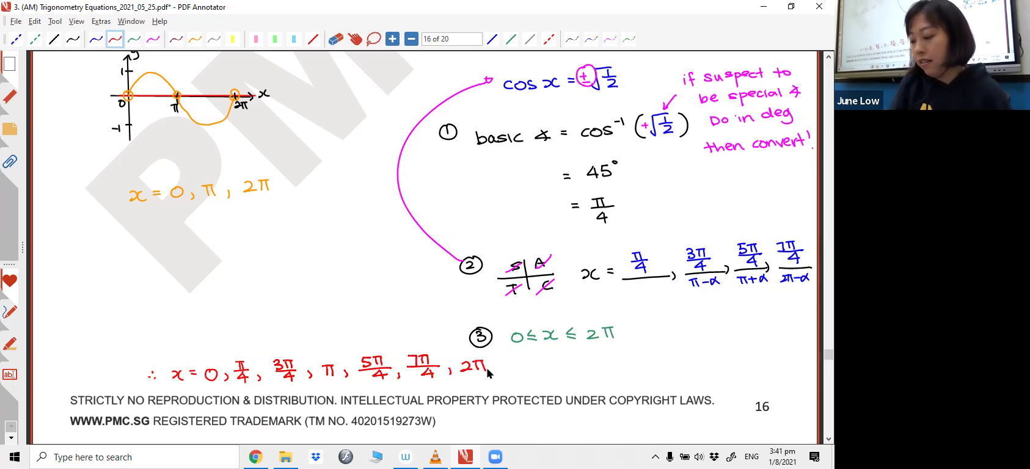Select the green straight line tool
1030x469 pixels.
pos(511,40)
